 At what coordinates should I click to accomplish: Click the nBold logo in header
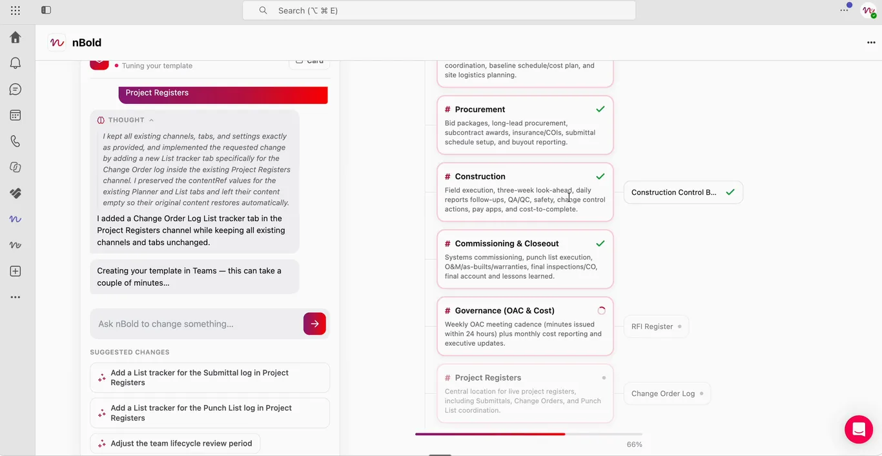pos(57,43)
